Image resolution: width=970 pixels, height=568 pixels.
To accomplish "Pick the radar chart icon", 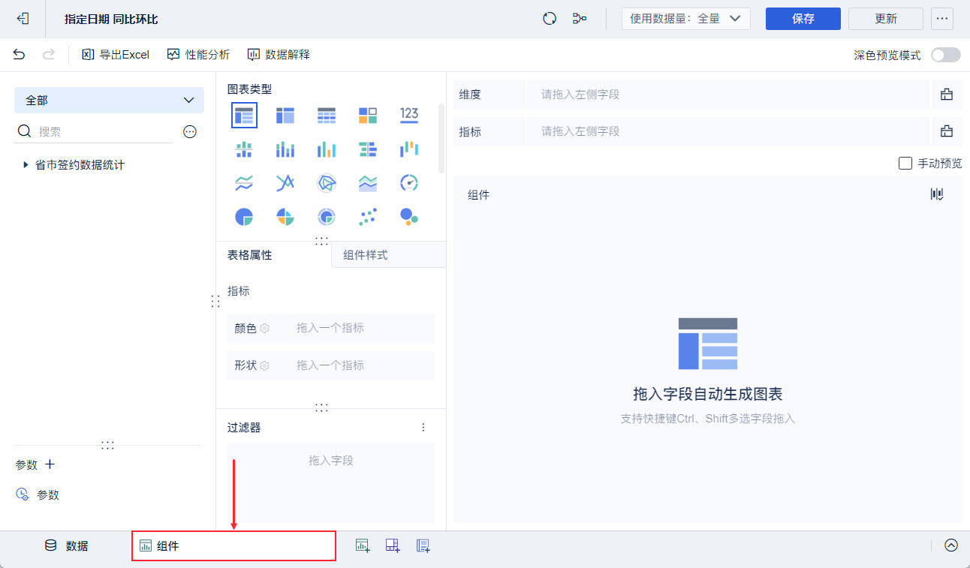I will click(327, 183).
